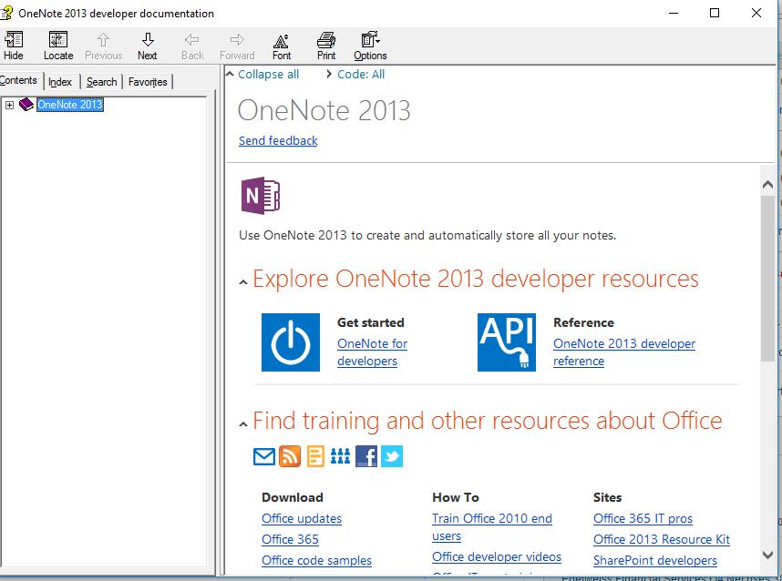Open Office developer videos link
782x581 pixels.
point(497,557)
